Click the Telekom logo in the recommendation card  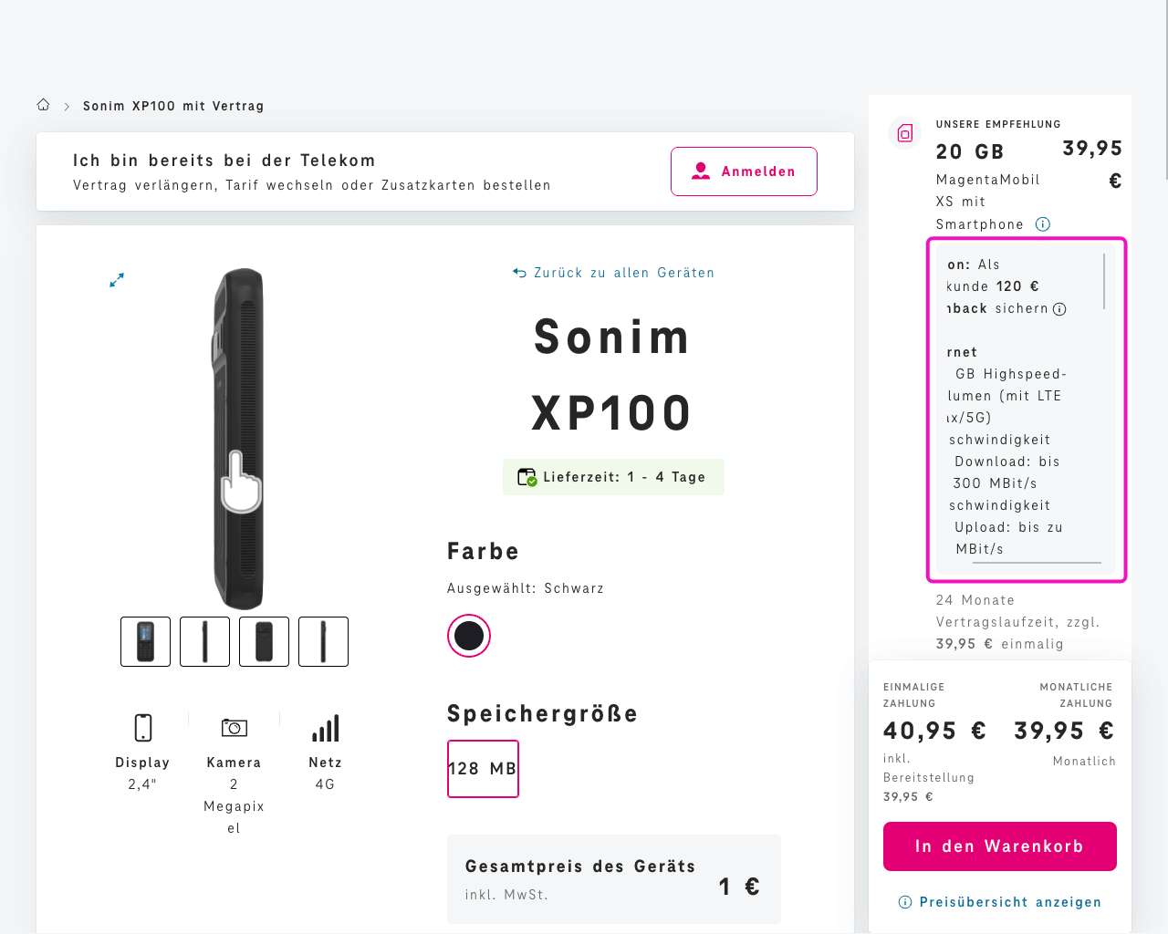click(x=904, y=133)
